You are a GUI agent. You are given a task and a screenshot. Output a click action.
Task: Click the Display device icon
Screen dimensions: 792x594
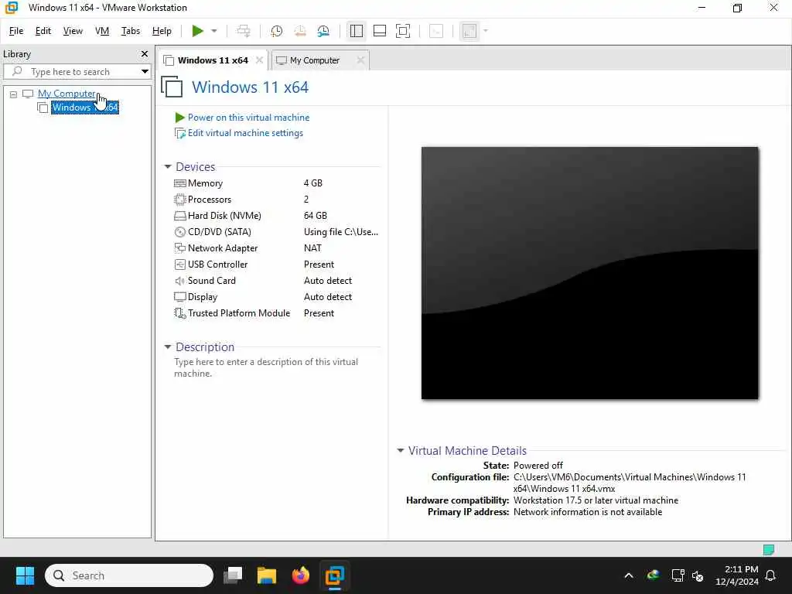point(179,296)
